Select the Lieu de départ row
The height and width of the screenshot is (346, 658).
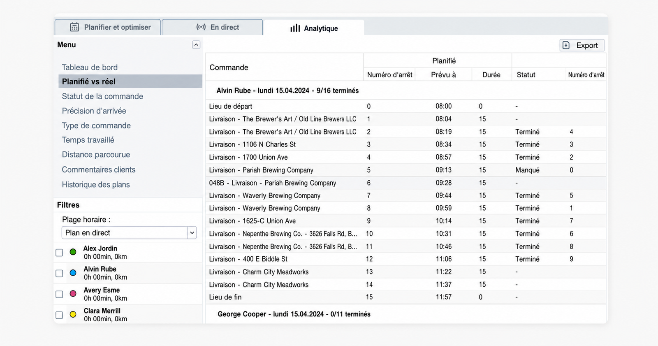click(x=405, y=106)
